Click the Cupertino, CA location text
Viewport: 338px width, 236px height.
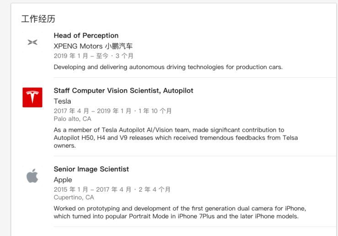[74, 198]
